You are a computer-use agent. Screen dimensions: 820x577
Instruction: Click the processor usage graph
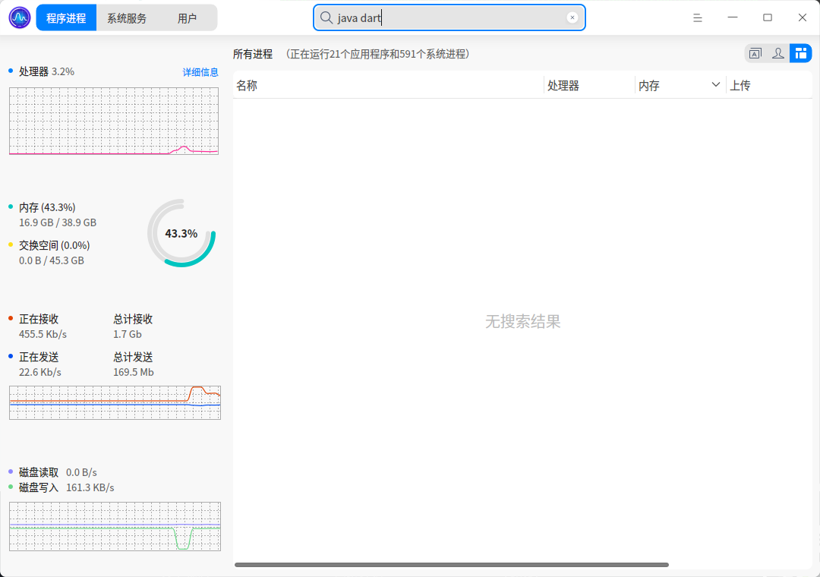click(114, 121)
